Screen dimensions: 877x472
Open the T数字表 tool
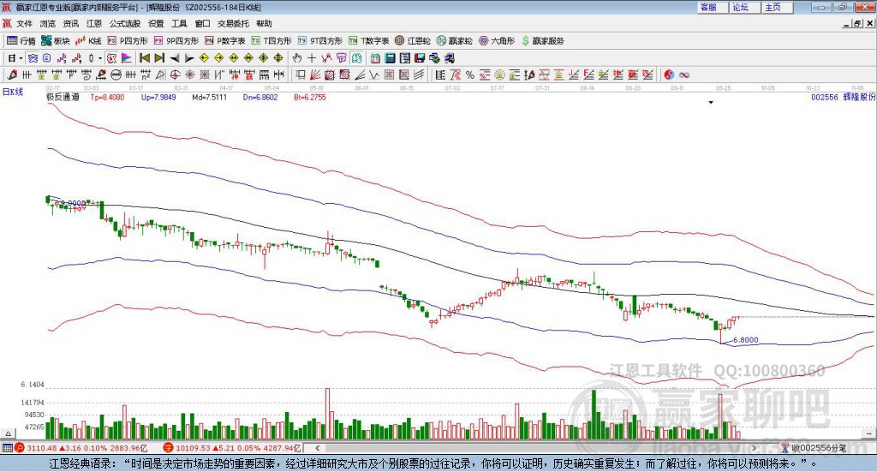pos(368,41)
